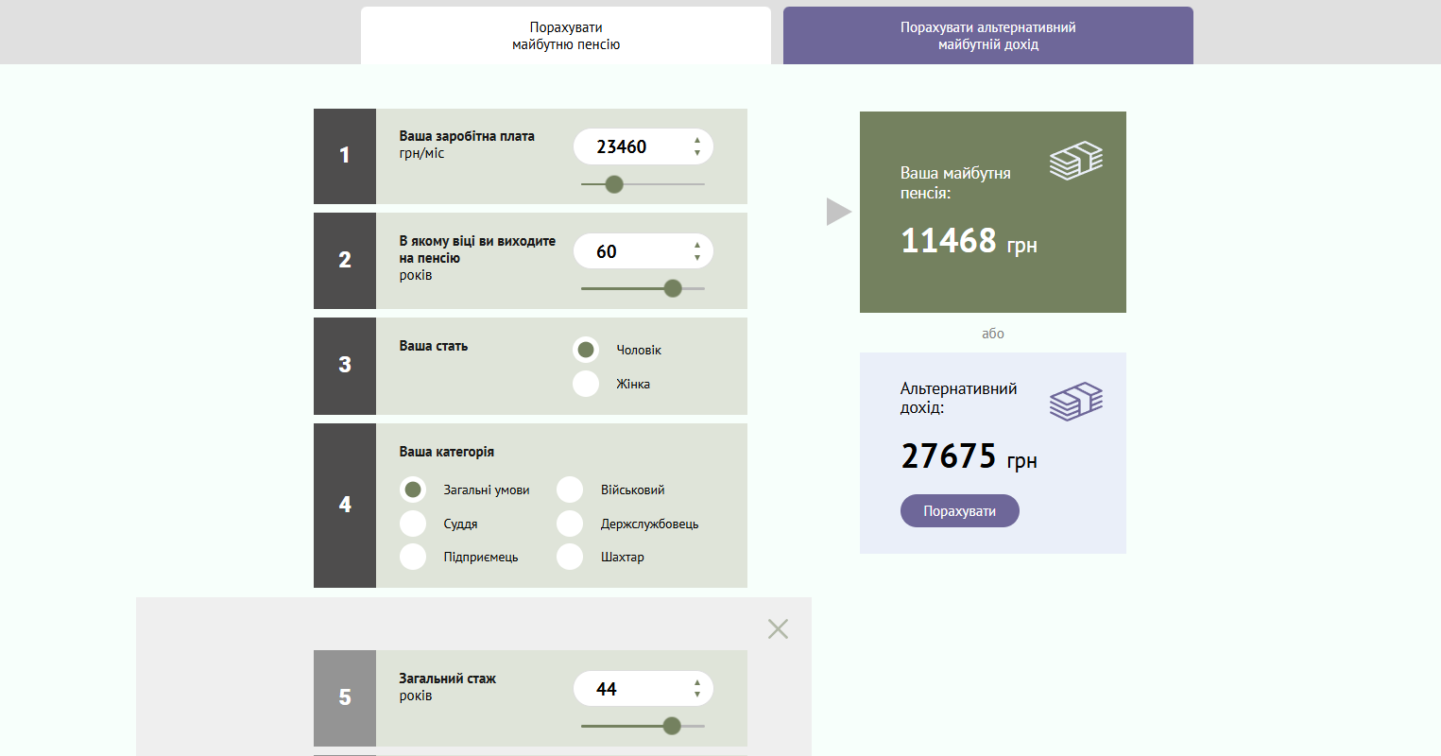Increase salary value with up arrow

697,141
